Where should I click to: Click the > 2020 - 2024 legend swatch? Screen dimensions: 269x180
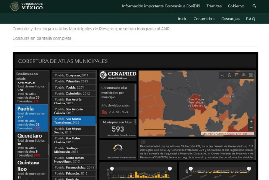pyautogui.click(x=105, y=112)
